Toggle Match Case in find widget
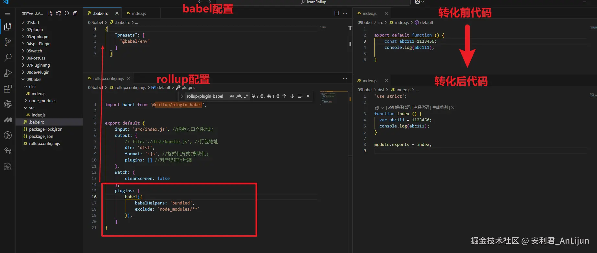Image resolution: width=597 pixels, height=253 pixels. coord(232,96)
